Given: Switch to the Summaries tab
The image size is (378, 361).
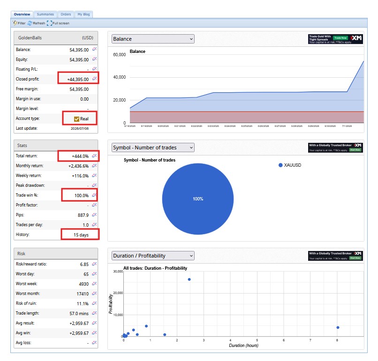Looking at the screenshot, I should click(x=45, y=14).
